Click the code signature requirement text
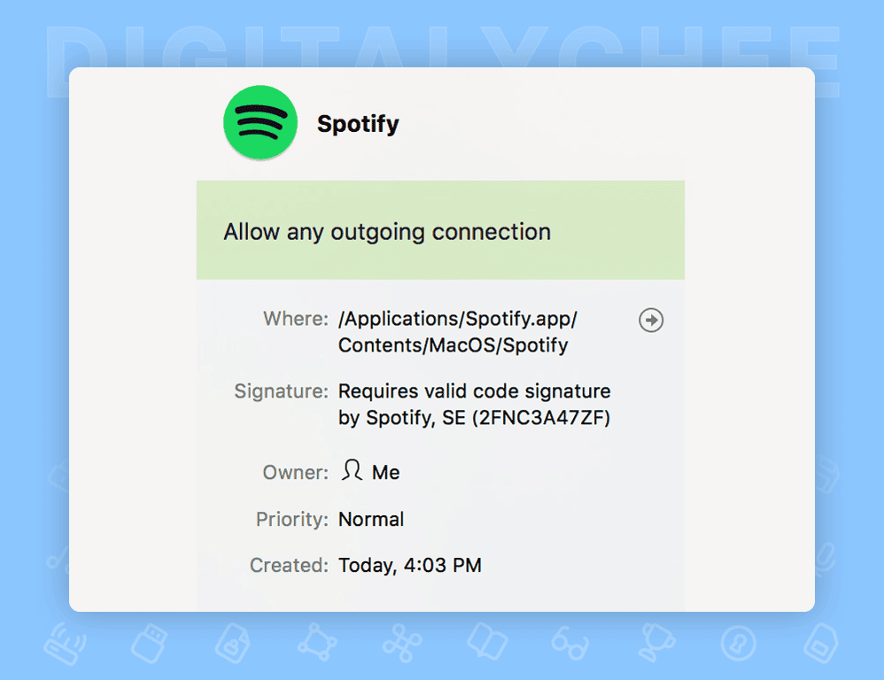Viewport: 884px width, 680px height. [x=474, y=404]
